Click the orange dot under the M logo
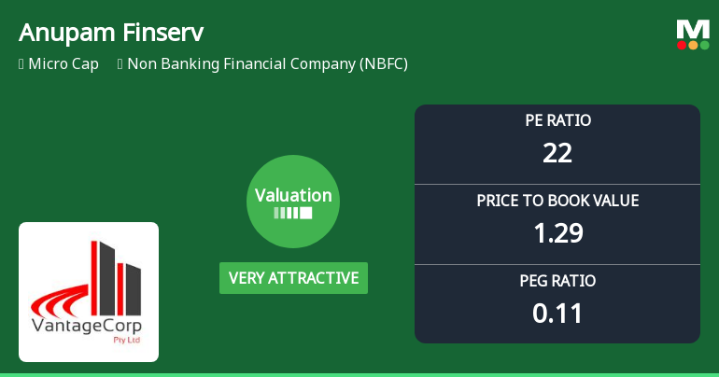The height and width of the screenshot is (377, 719). point(693,45)
